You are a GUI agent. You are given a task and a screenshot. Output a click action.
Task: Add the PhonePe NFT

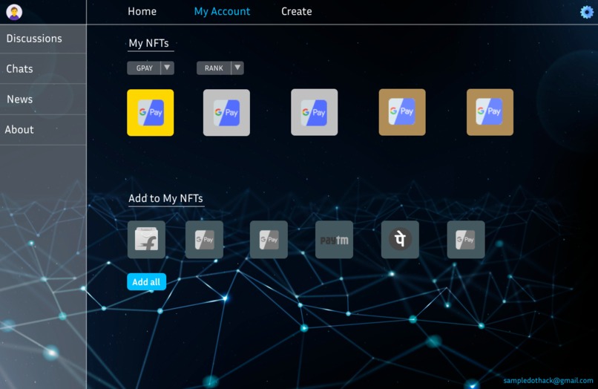pyautogui.click(x=400, y=239)
